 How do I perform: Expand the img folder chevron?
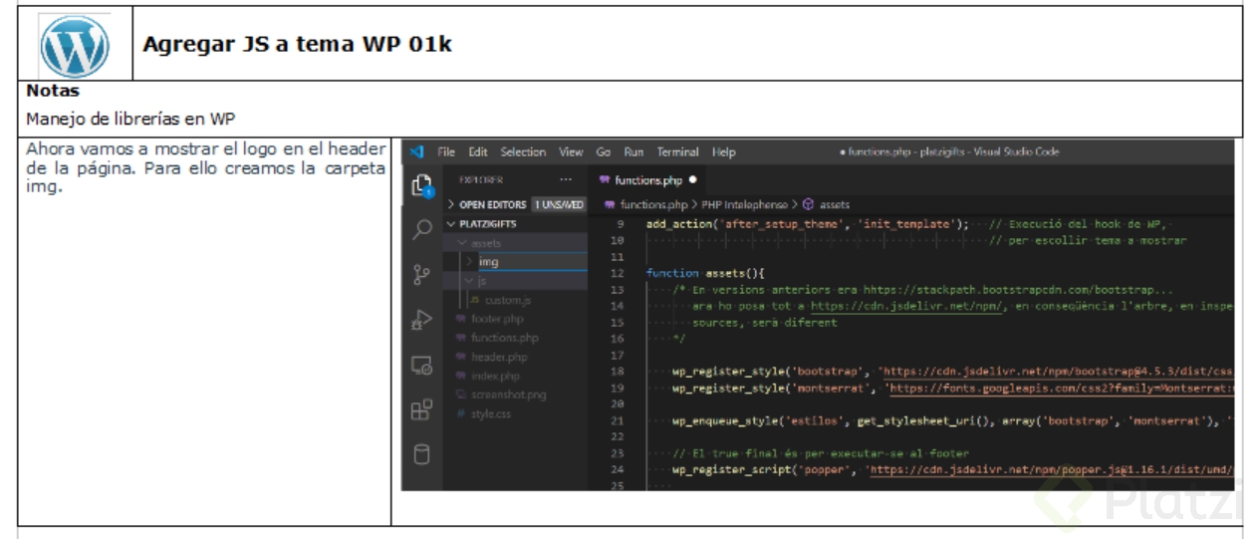click(x=470, y=262)
